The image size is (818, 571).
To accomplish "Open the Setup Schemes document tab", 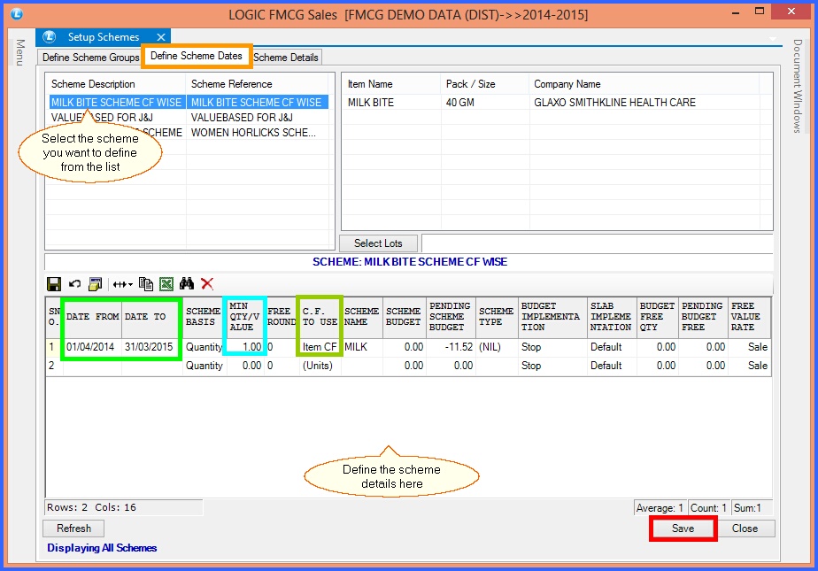I will tap(104, 37).
